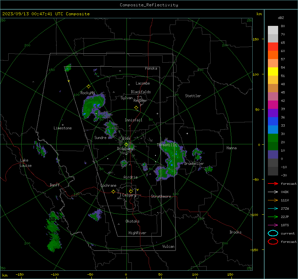Viewport: 298px width, 279px height.
Task: Click the Banff label
Action: click(x=55, y=185)
